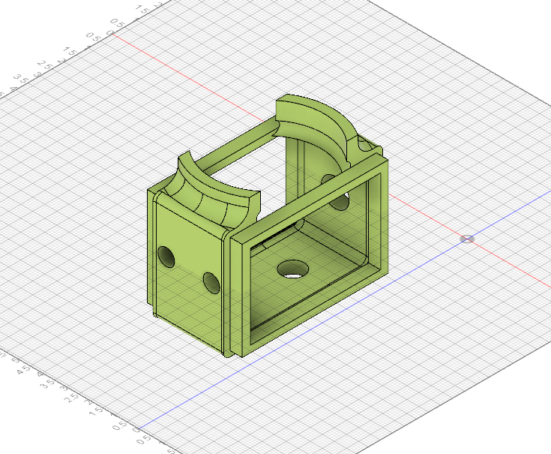551x454 pixels.
Task: Pick the lower-right hole on the side face
Action: pyautogui.click(x=211, y=283)
